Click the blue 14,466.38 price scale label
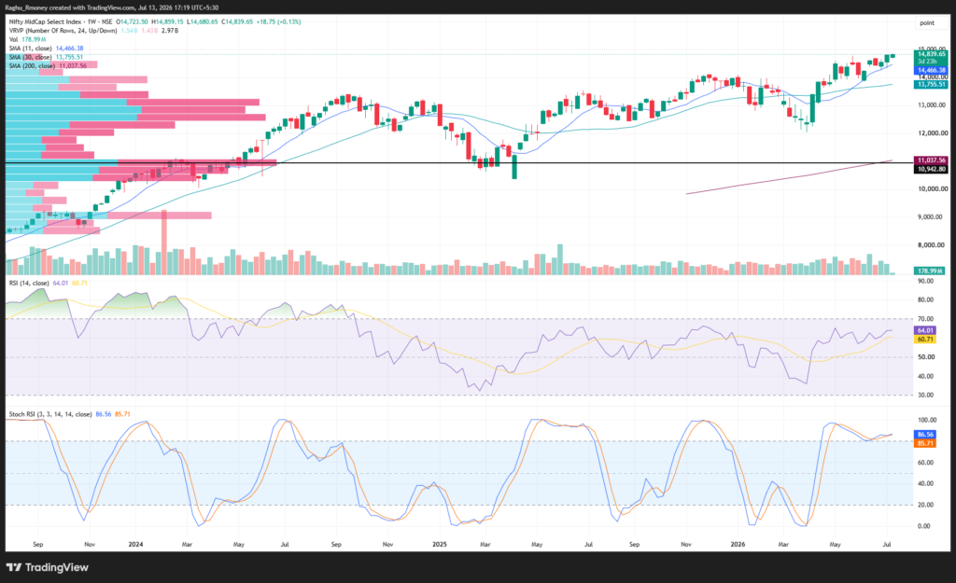956x583 pixels. pos(931,71)
